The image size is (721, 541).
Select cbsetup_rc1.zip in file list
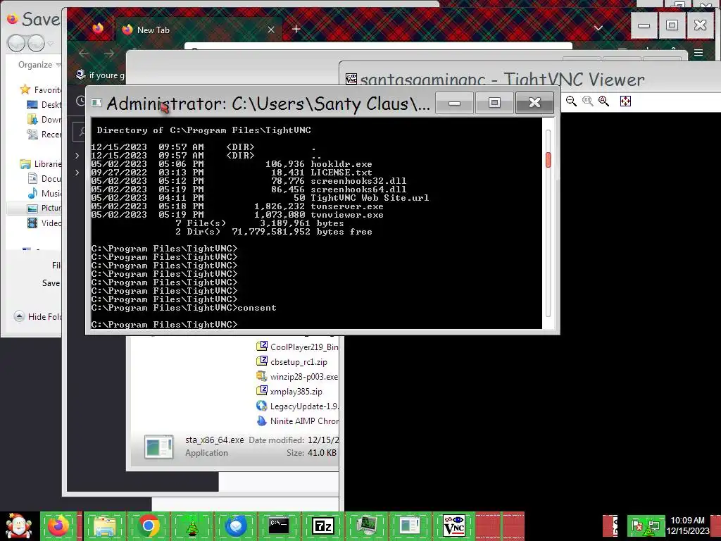[x=291, y=361]
